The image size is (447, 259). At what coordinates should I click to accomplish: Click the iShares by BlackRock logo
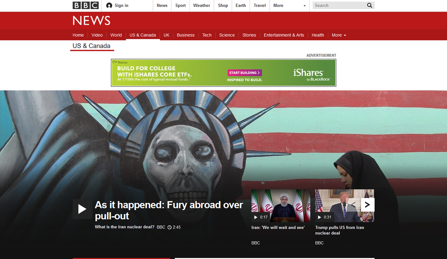(x=312, y=75)
